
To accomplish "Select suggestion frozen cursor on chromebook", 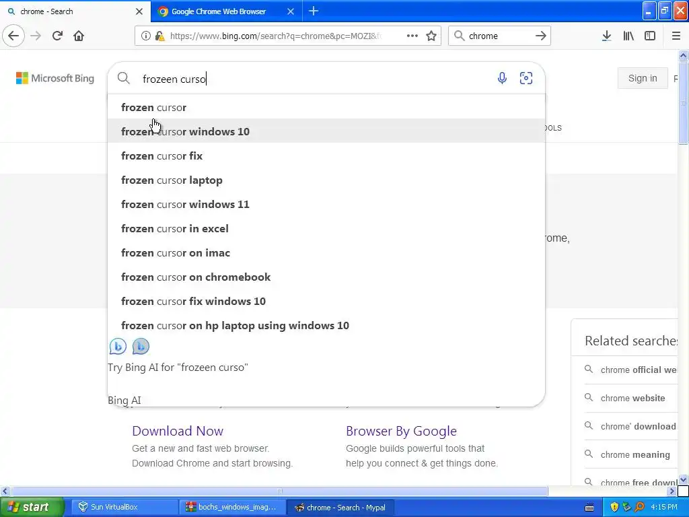I will click(326, 277).
